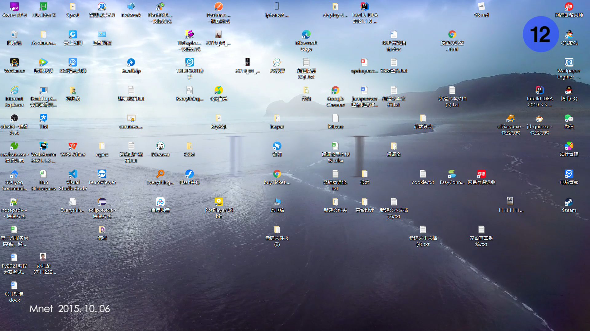Select the Run History.csv file
The height and width of the screenshot is (331, 590).
coord(44,180)
